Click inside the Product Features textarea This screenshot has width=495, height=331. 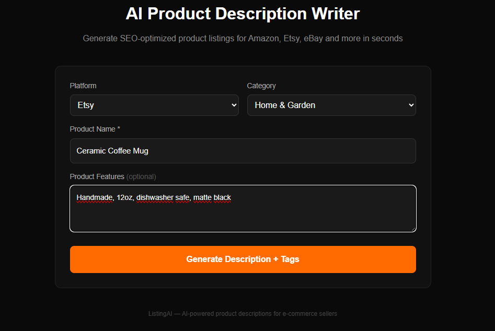click(x=243, y=208)
